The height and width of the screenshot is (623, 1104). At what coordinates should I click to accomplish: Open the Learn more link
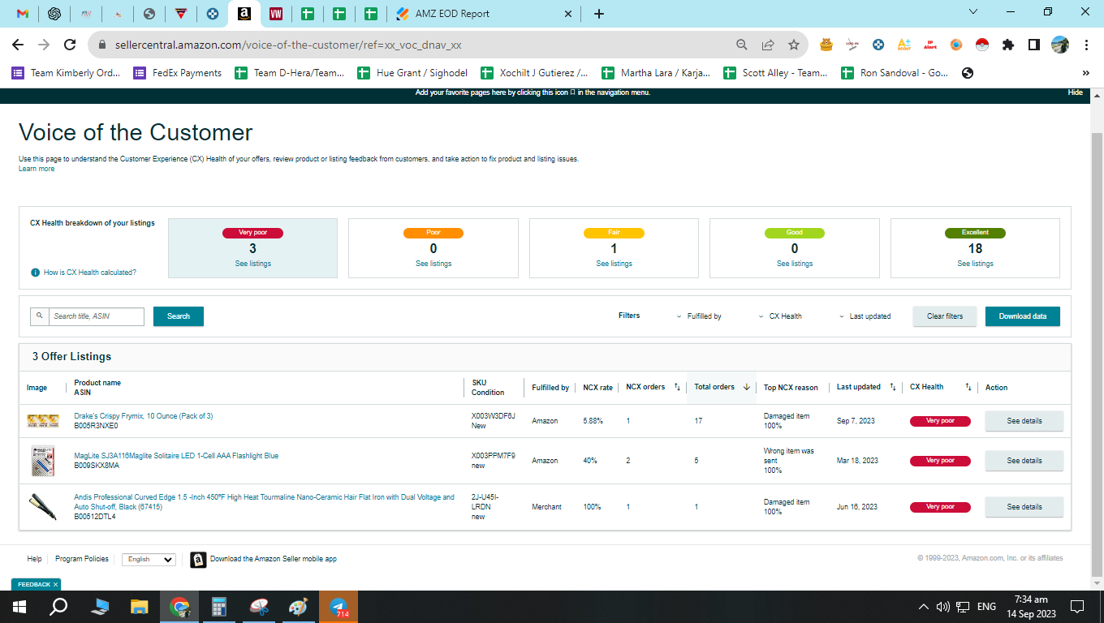point(37,169)
